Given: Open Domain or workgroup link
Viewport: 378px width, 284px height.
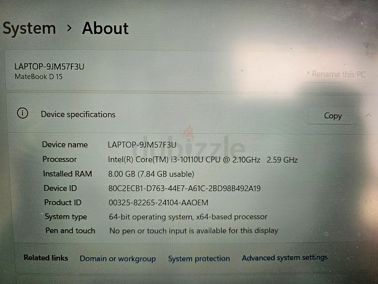Looking at the screenshot, I should [118, 258].
